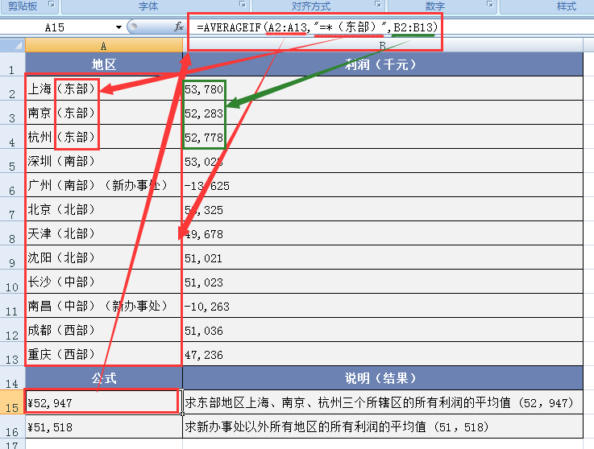Select cell 上海（东部）
The image size is (594, 449).
point(104,89)
